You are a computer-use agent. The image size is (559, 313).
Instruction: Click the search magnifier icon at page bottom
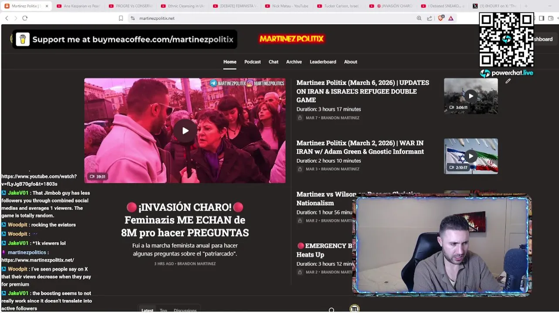(332, 310)
